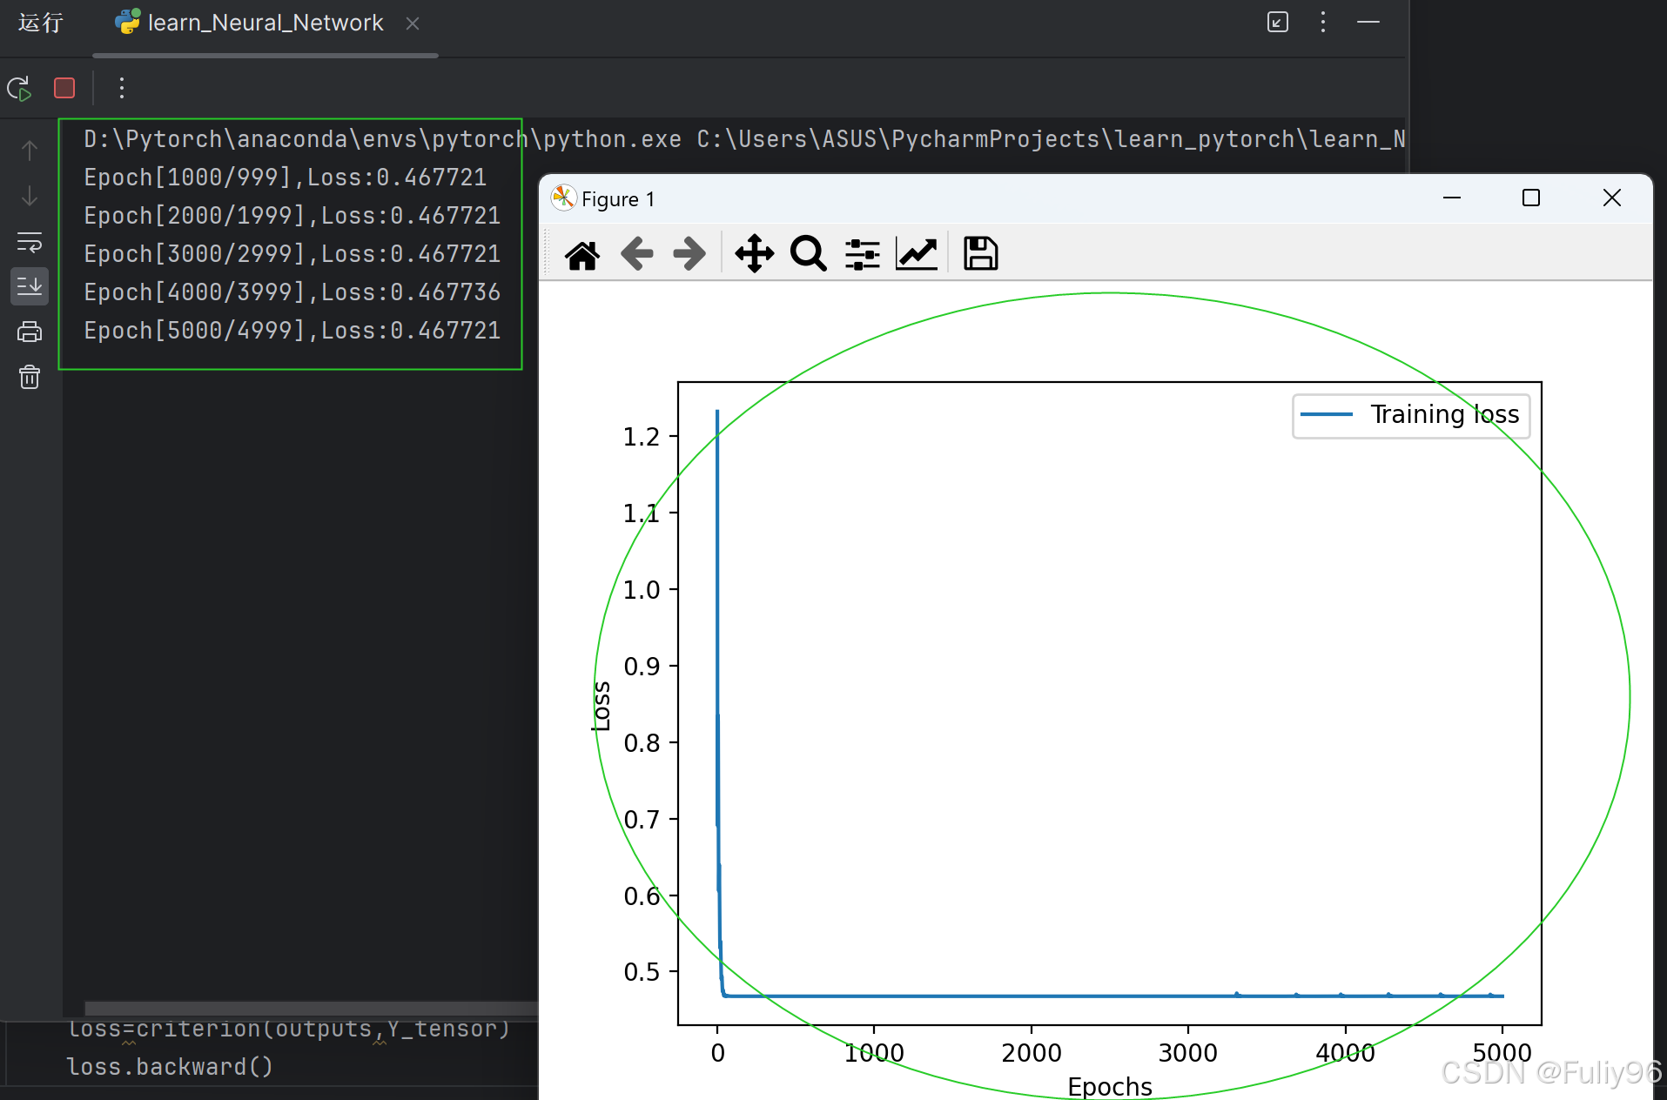Click the Epoch[1000/999] output line
This screenshot has height=1100, width=1667.
(x=285, y=178)
